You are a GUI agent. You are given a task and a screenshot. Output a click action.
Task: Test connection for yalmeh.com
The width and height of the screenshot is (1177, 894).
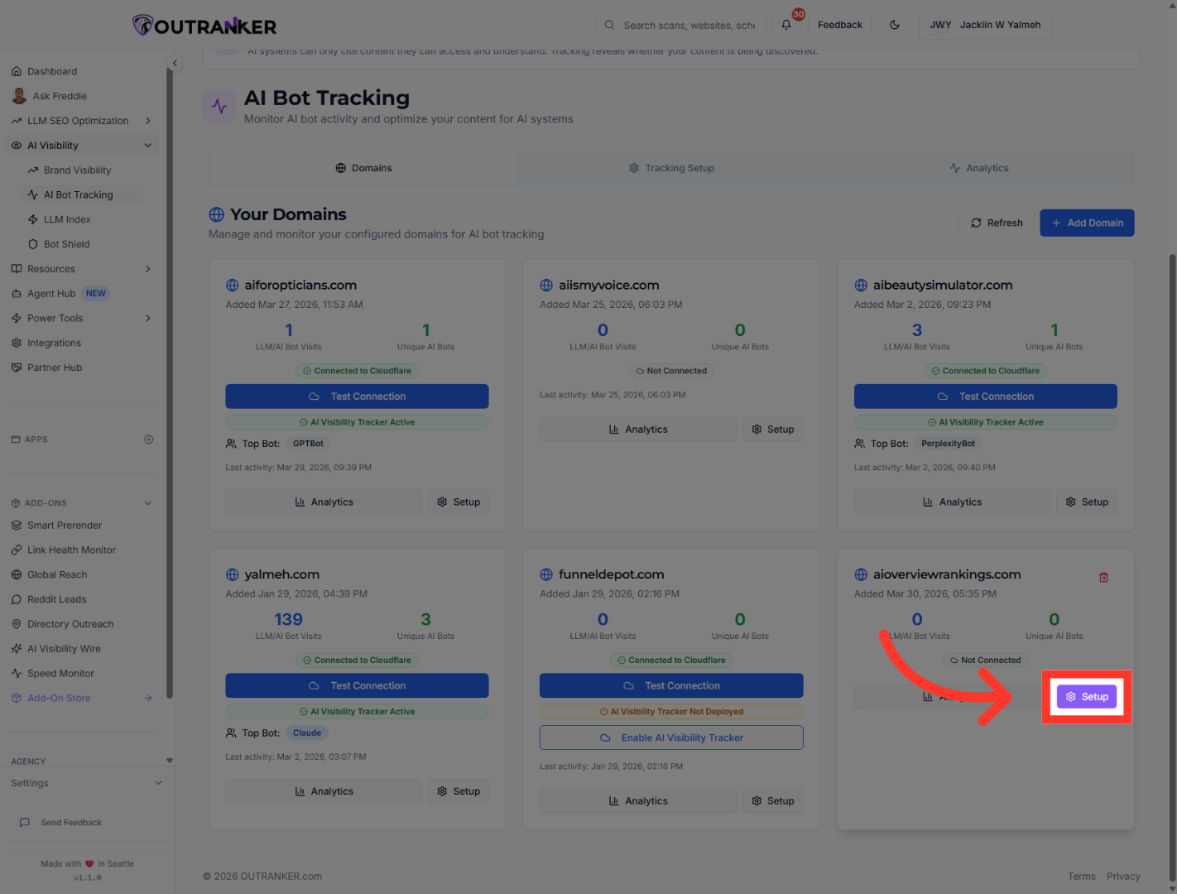tap(357, 685)
